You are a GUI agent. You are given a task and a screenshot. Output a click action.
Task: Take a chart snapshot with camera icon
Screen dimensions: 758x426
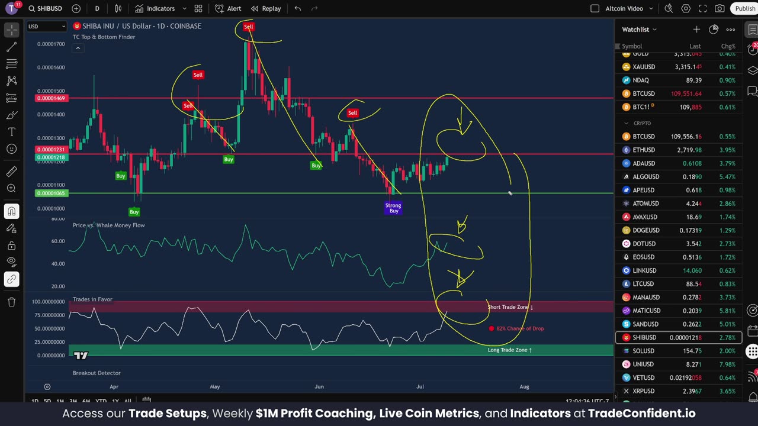pos(720,8)
